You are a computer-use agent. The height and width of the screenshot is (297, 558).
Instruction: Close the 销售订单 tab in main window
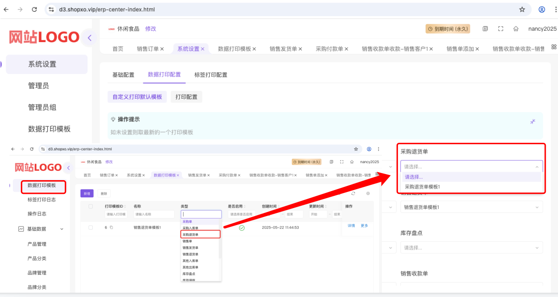(x=162, y=49)
